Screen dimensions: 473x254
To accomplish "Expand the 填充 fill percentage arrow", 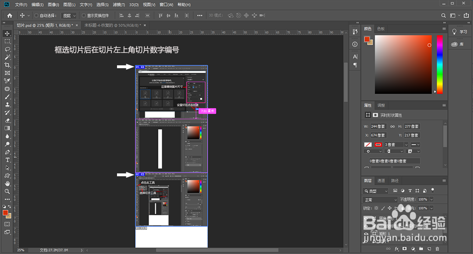I will click(x=431, y=208).
